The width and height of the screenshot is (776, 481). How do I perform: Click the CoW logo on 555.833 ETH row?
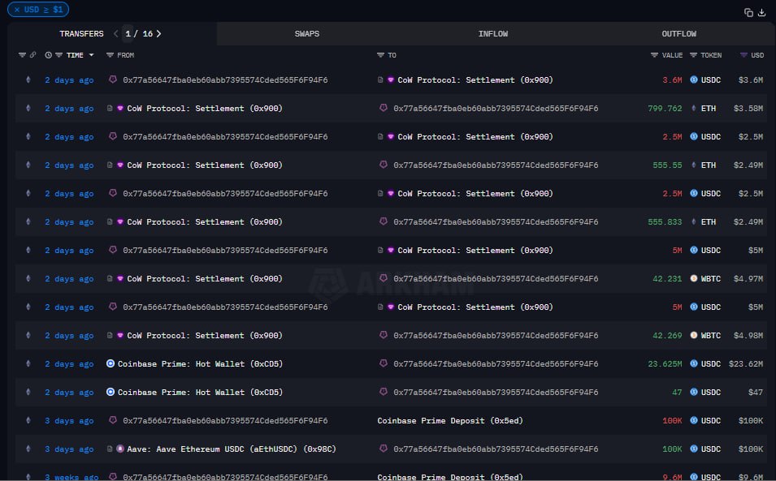point(120,221)
